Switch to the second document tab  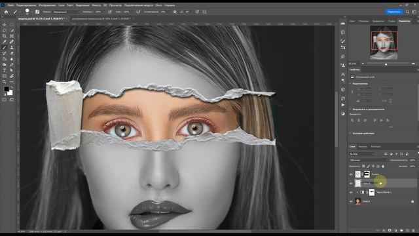(x=101, y=19)
